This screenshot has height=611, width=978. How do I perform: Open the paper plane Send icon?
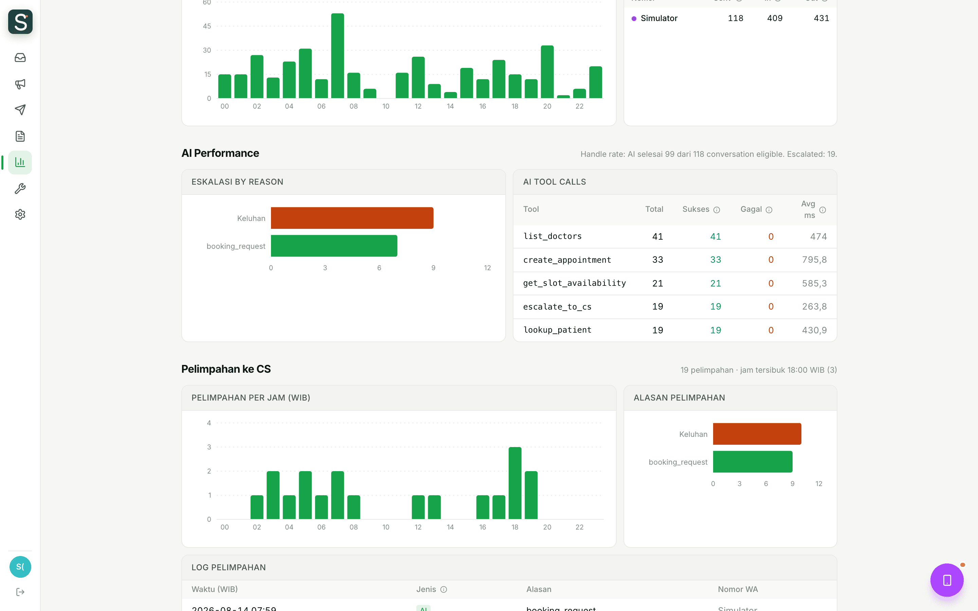click(x=20, y=110)
